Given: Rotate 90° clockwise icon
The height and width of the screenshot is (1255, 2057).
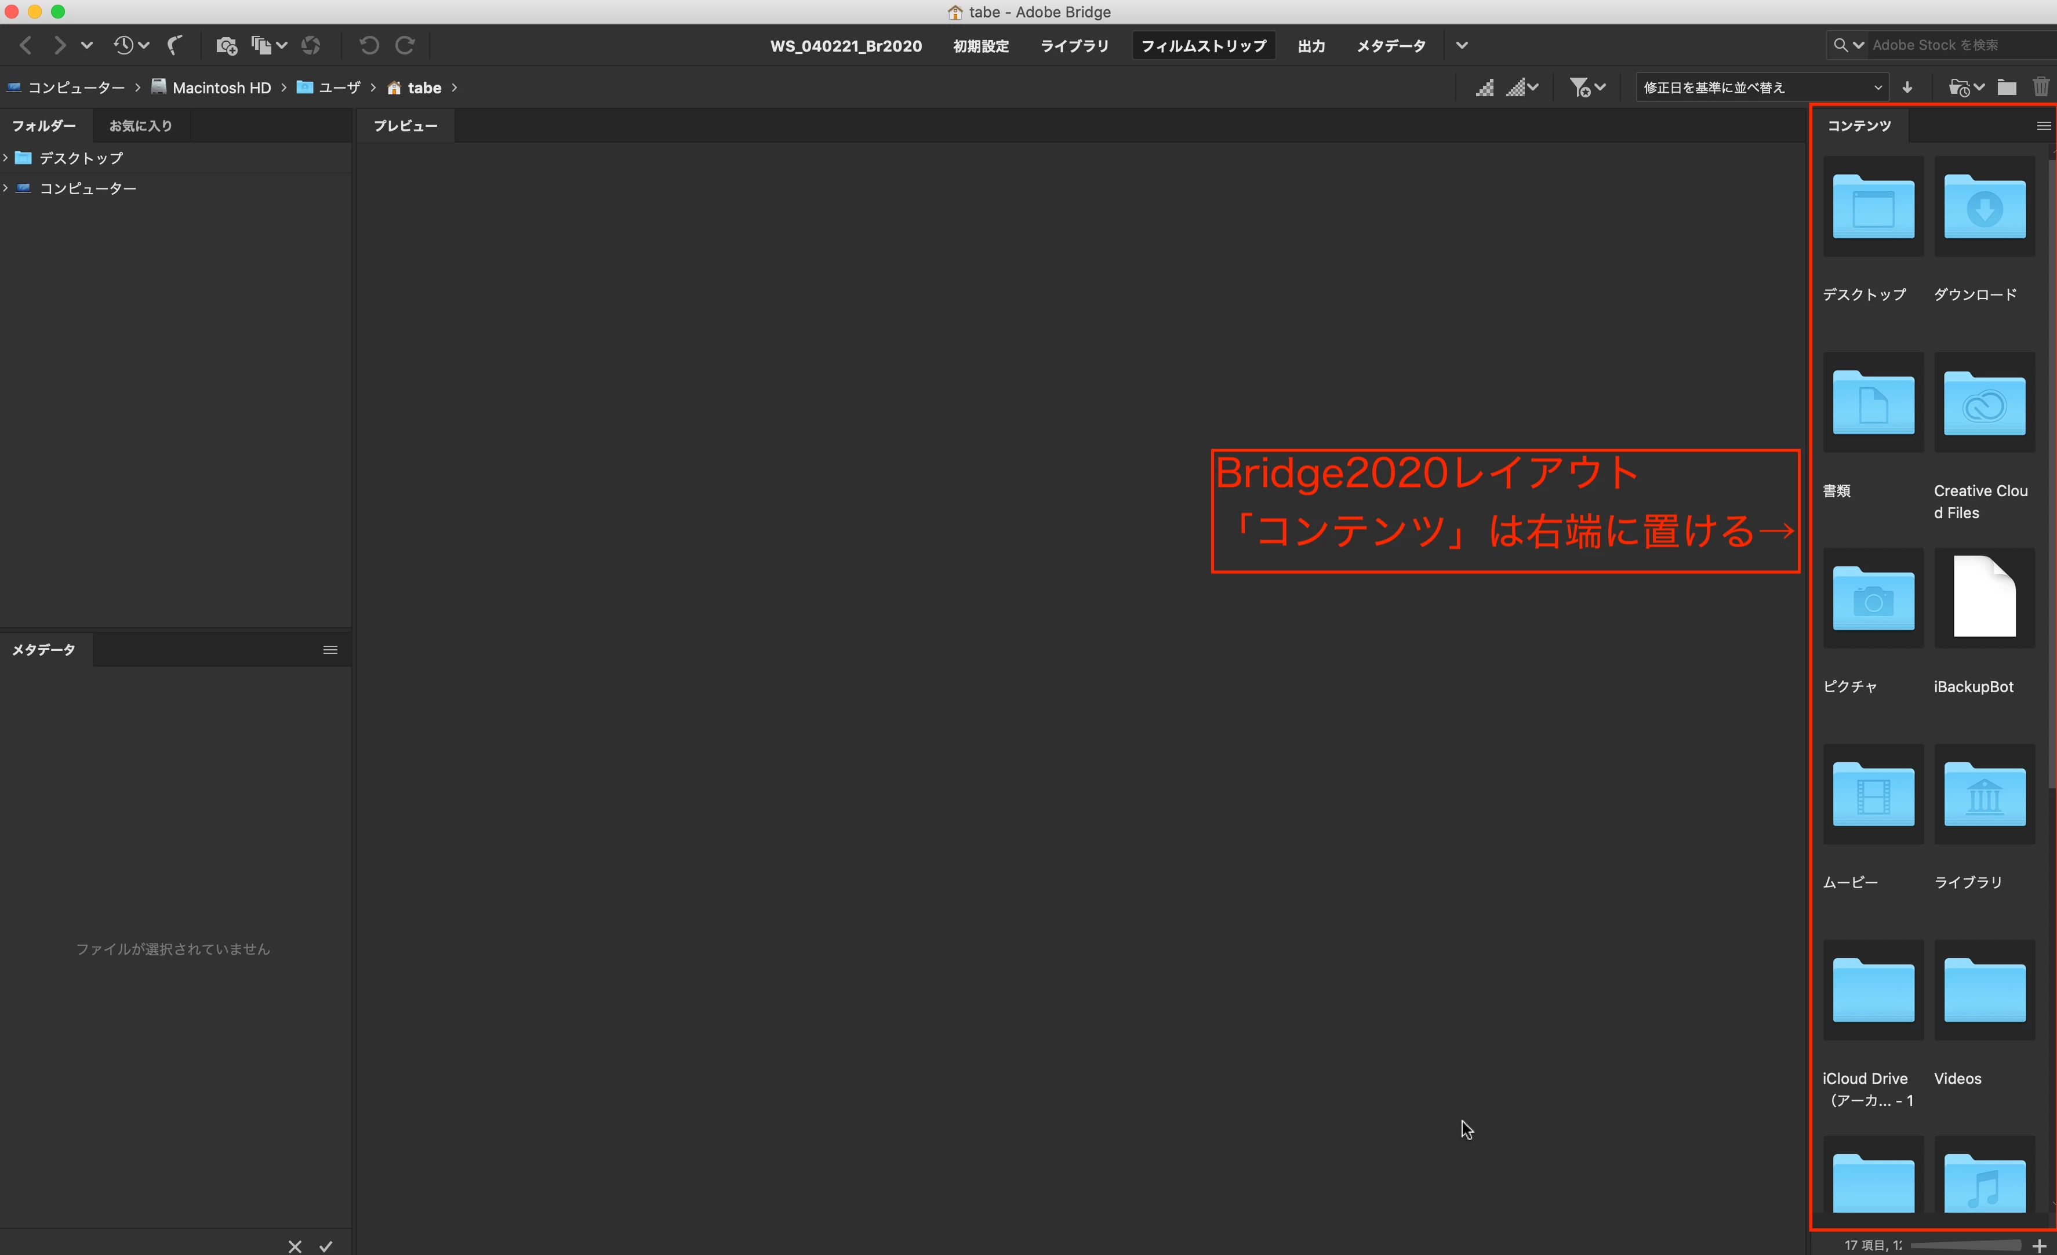Looking at the screenshot, I should [405, 45].
